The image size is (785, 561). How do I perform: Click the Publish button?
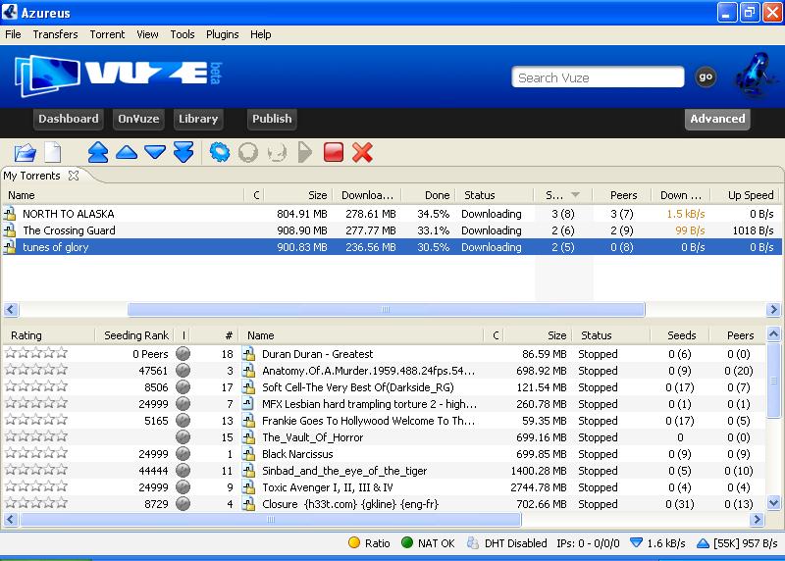(x=272, y=119)
